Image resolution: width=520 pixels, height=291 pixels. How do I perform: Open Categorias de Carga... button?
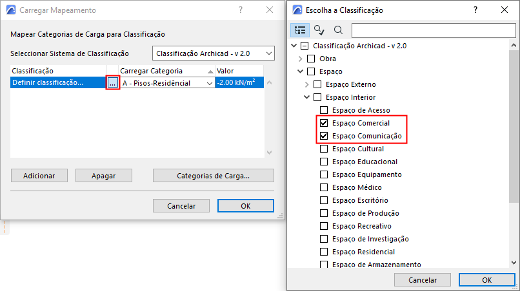(x=213, y=175)
